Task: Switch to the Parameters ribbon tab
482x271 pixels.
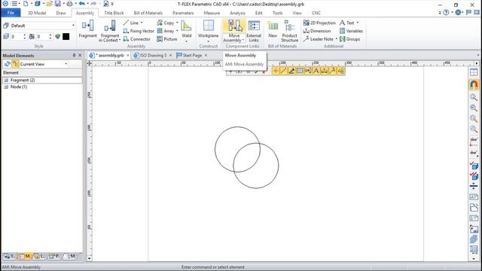Action: (x=183, y=13)
